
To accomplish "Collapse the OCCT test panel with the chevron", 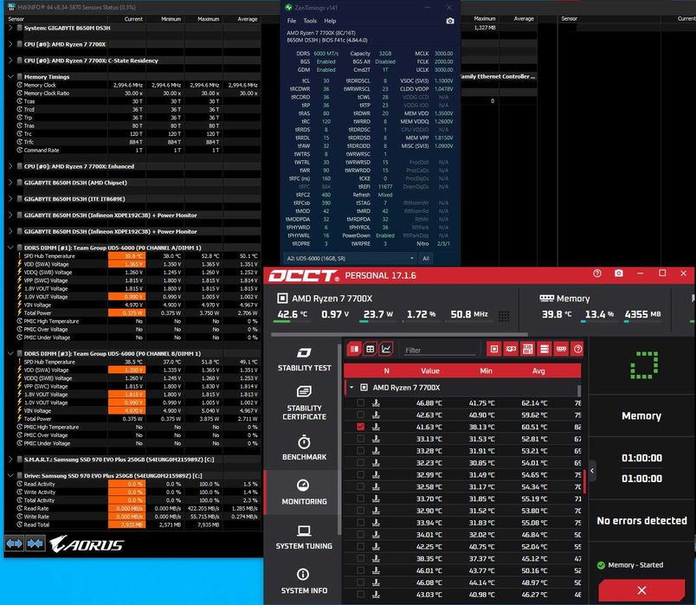I will click(592, 471).
